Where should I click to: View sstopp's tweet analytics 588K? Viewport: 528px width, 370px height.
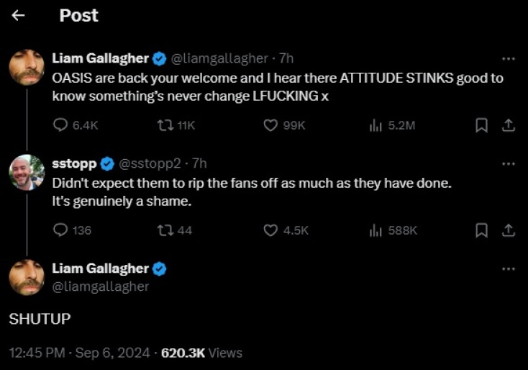point(375,230)
